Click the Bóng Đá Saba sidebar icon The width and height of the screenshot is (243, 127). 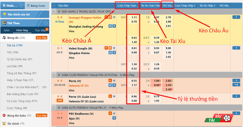pos(4,116)
